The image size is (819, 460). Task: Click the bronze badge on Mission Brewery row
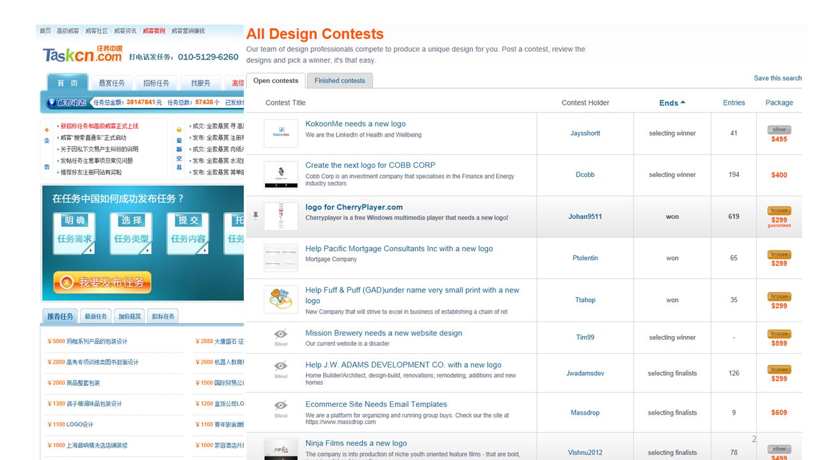(779, 333)
